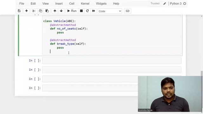
Task: Move selected cell down arrow
Action: (61, 11)
